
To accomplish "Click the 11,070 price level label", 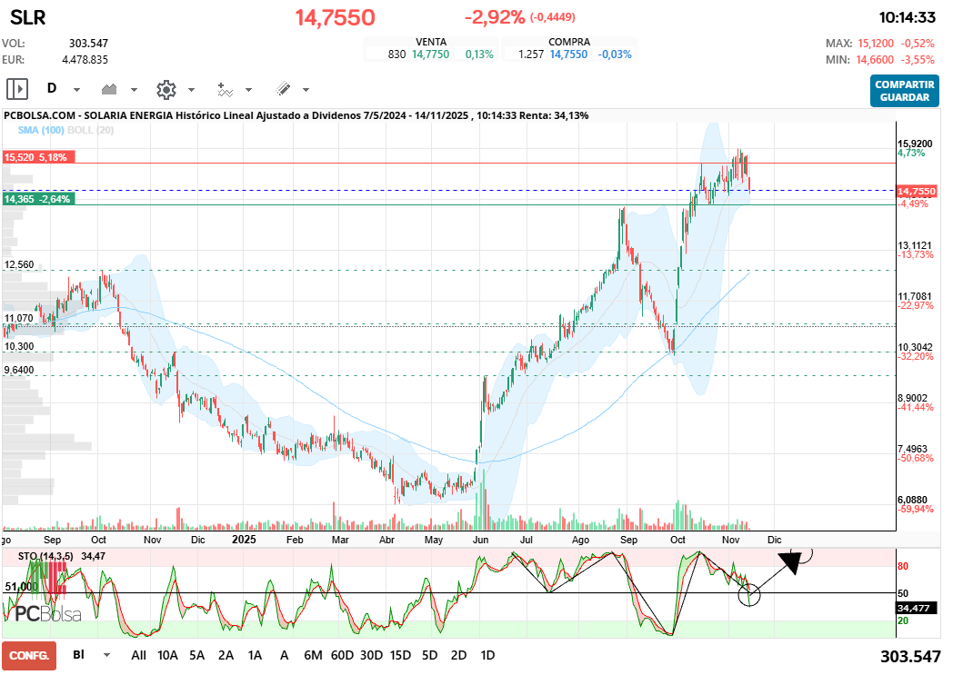I will [x=19, y=318].
